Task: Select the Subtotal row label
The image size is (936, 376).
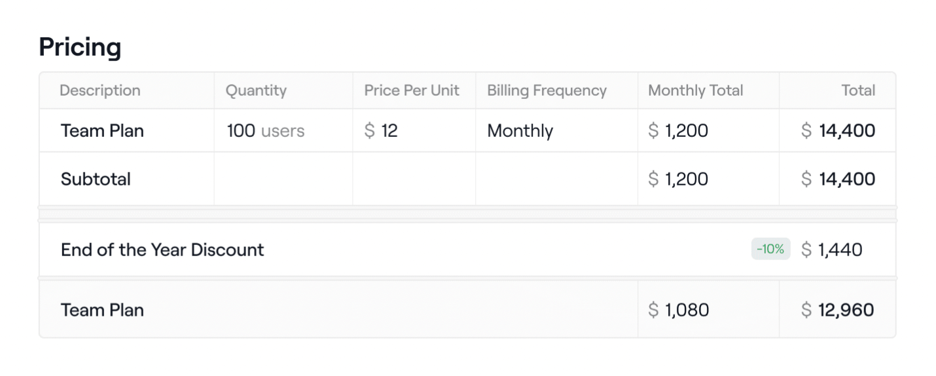Action: (x=96, y=179)
